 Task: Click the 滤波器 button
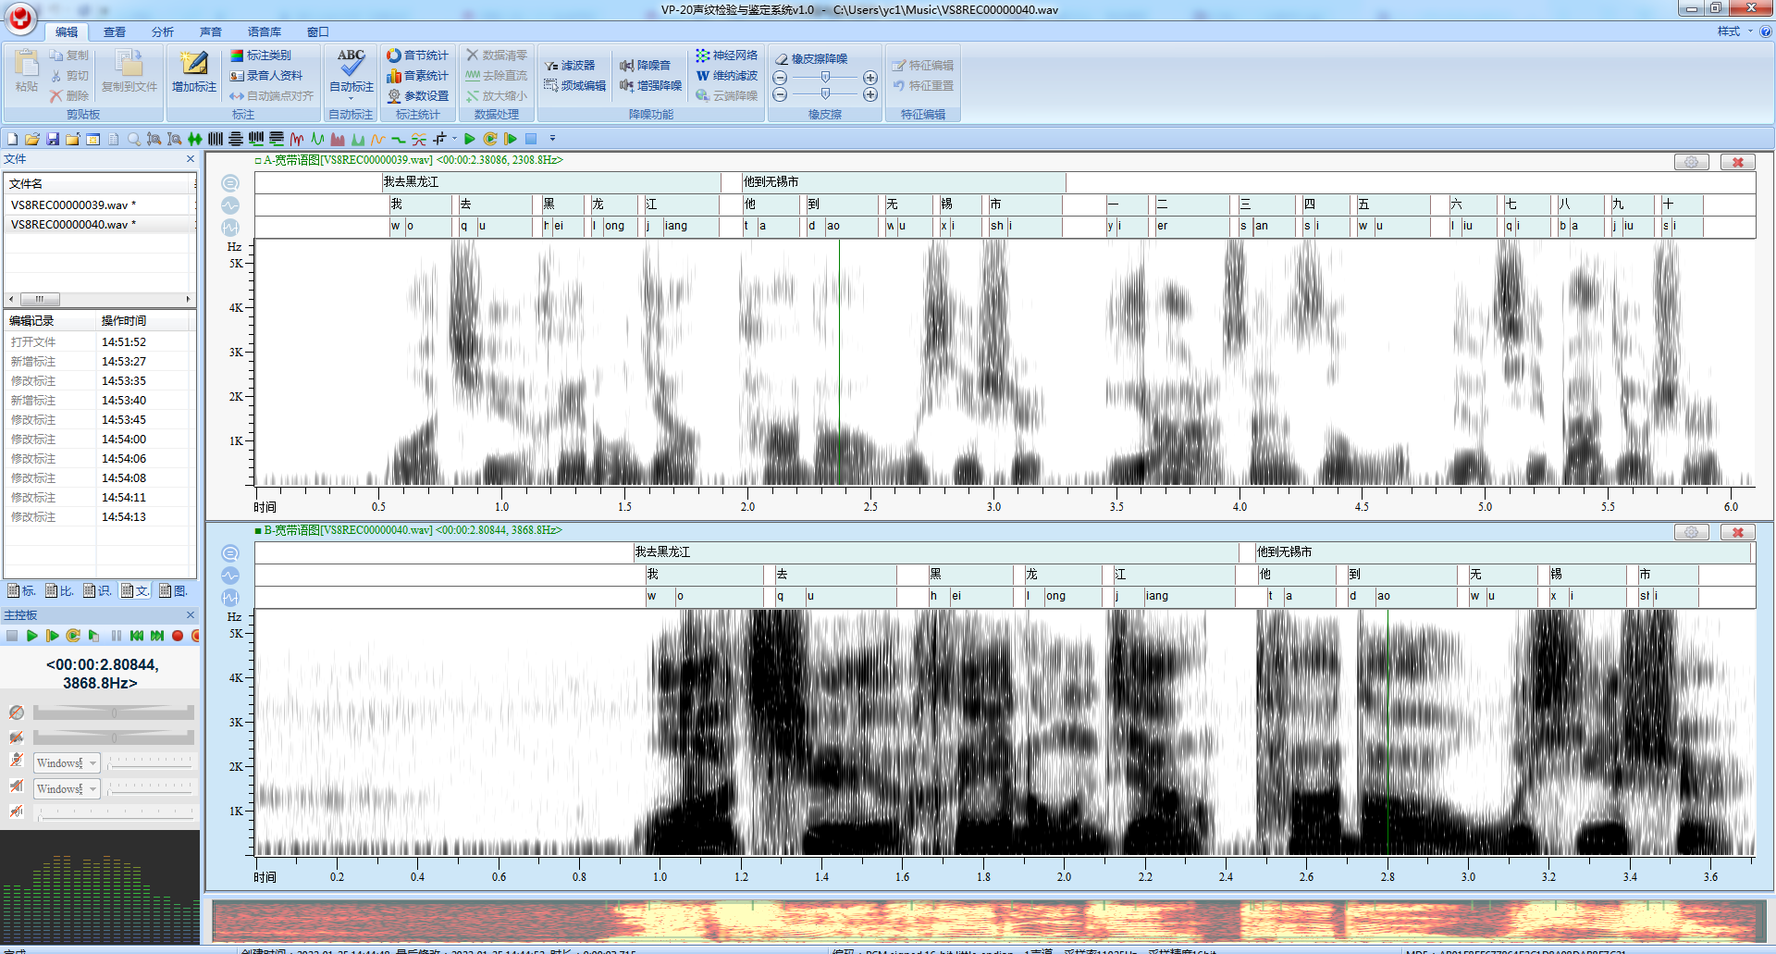(x=570, y=66)
